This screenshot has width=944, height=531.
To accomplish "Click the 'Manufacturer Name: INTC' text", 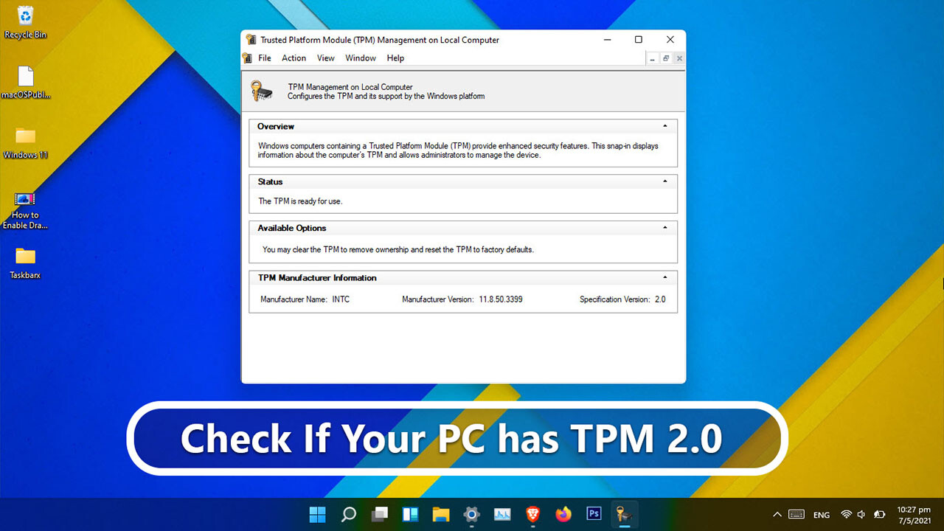I will point(305,299).
